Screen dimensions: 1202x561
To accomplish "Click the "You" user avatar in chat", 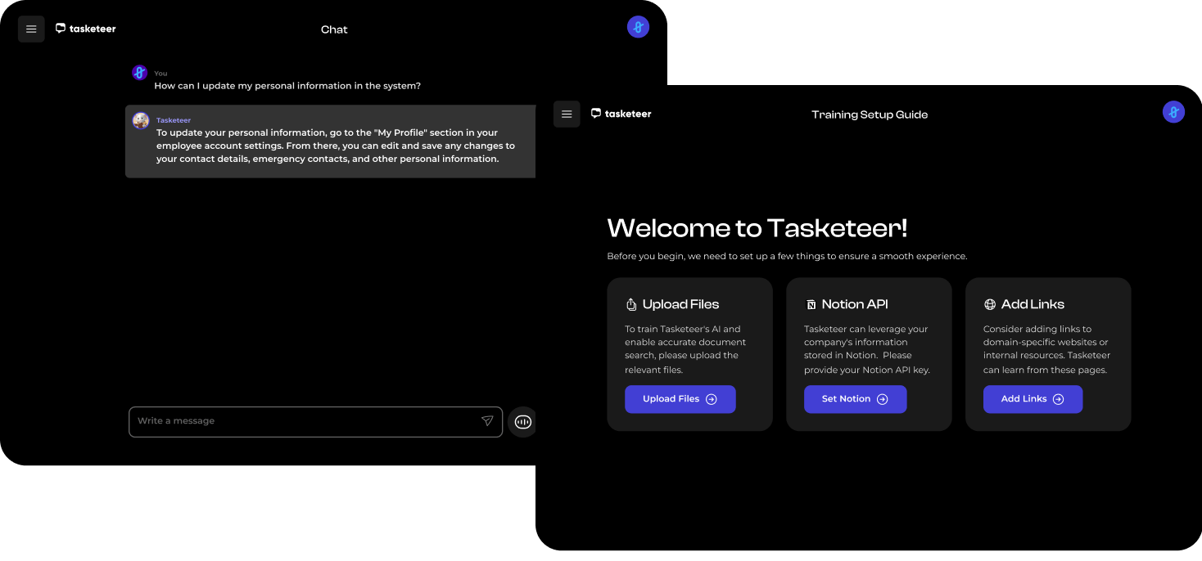I will coord(139,73).
